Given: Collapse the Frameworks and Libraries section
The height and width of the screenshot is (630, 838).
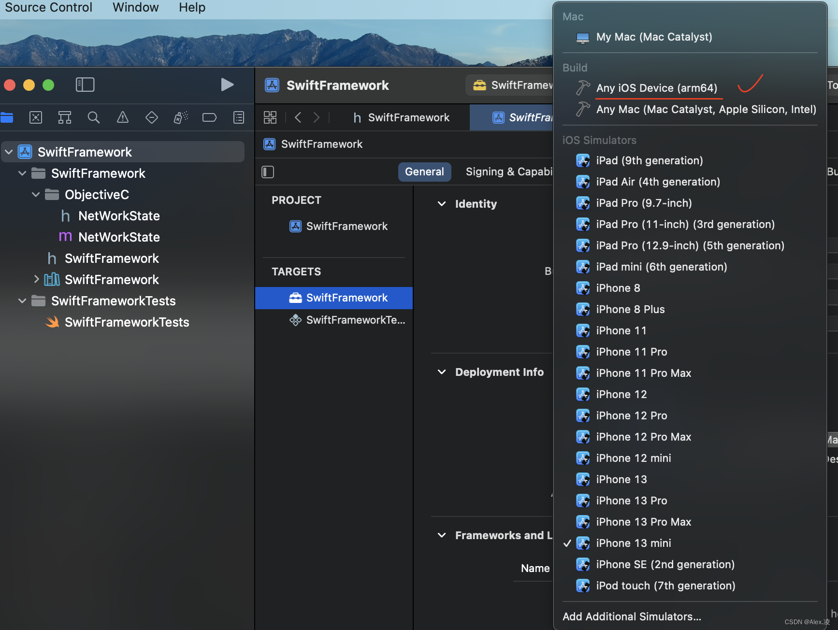Looking at the screenshot, I should click(442, 535).
